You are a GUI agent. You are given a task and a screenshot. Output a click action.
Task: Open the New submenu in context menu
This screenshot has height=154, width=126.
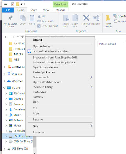click(60, 126)
